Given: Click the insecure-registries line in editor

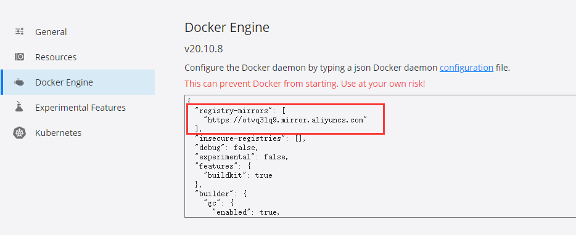Looking at the screenshot, I should [x=250, y=138].
